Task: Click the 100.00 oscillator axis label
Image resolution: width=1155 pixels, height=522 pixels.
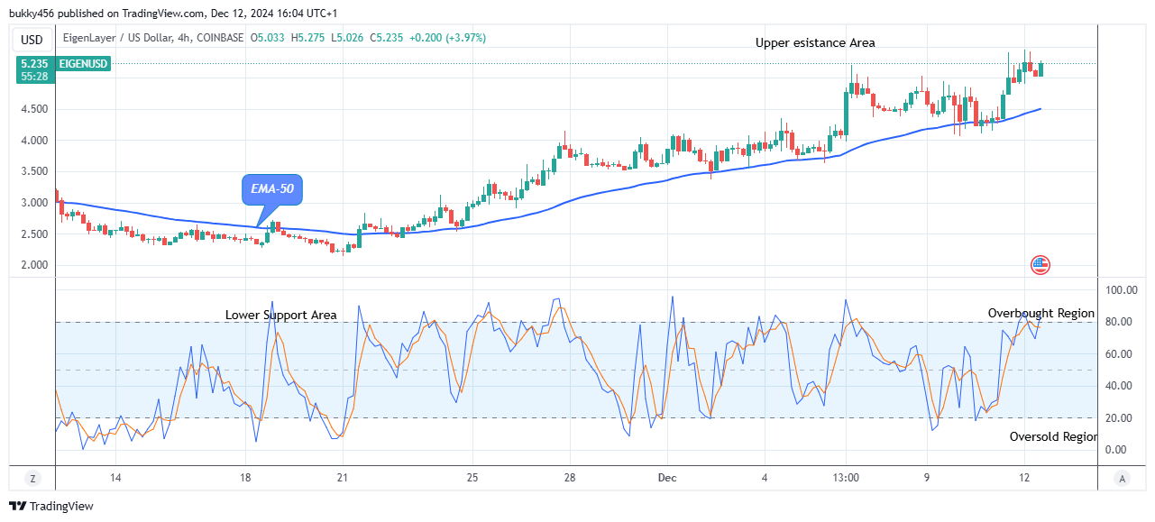Action: pyautogui.click(x=1120, y=290)
